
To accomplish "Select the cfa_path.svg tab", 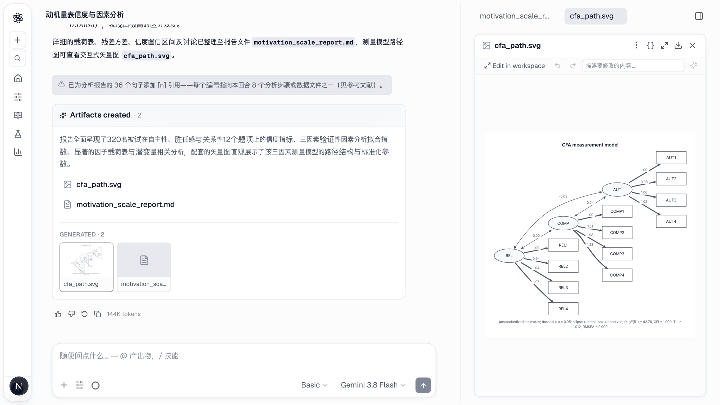I will pyautogui.click(x=595, y=16).
